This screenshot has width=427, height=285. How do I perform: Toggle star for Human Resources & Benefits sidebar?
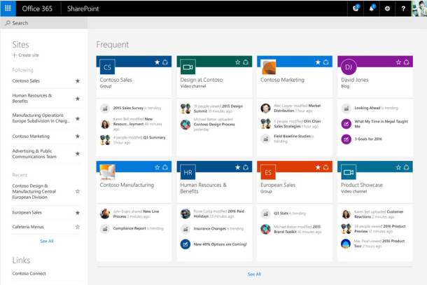[78, 98]
